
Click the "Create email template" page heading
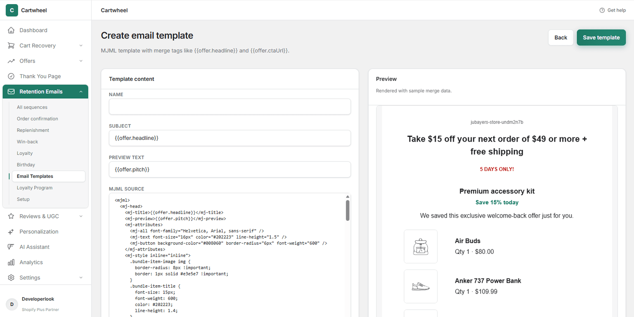click(x=147, y=35)
